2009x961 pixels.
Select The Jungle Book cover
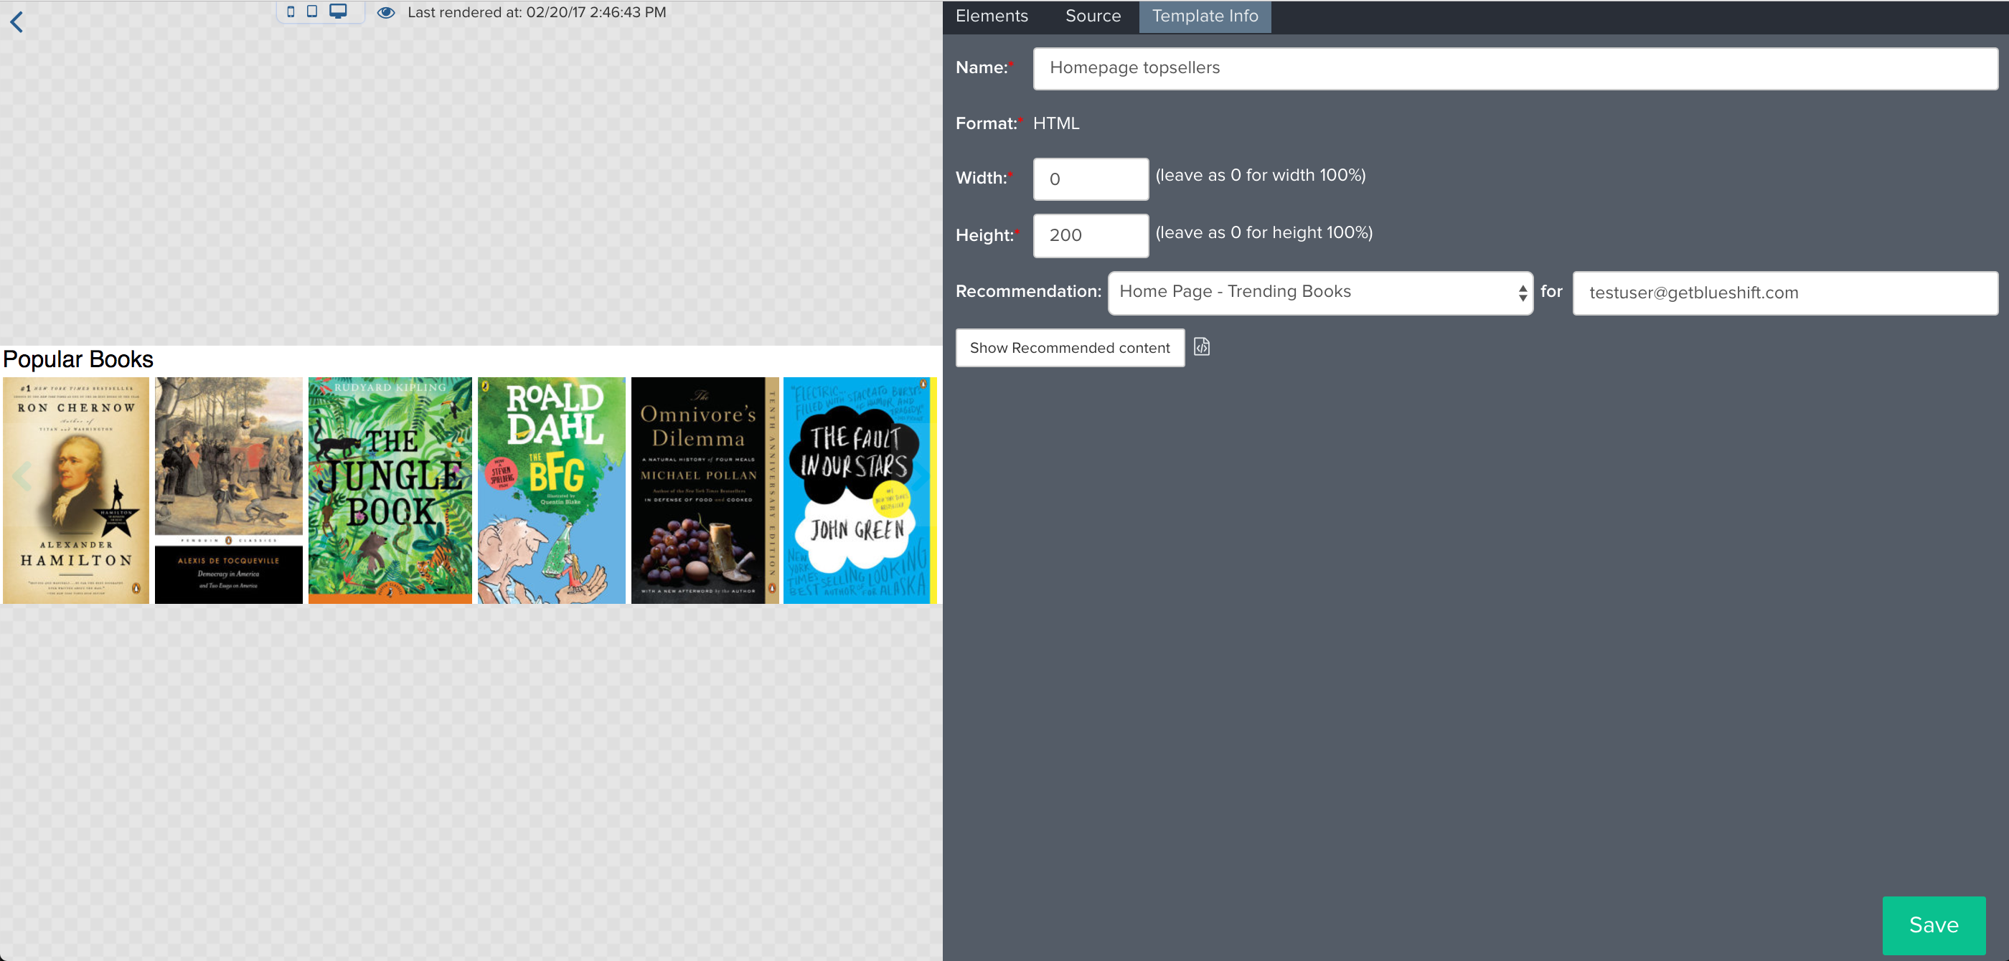390,491
